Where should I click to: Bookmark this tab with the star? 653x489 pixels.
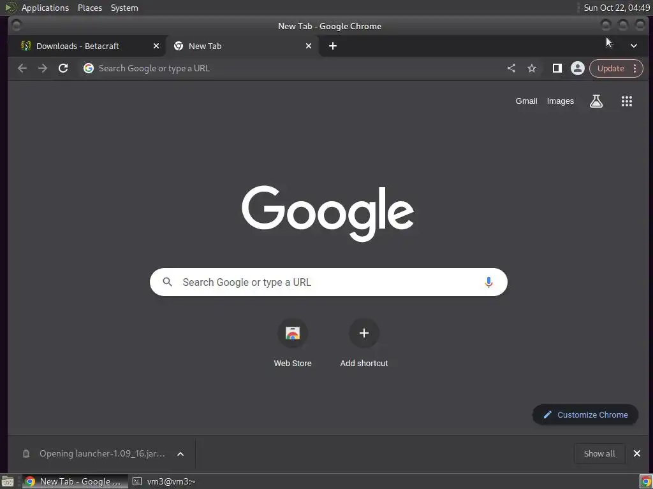[x=532, y=68]
